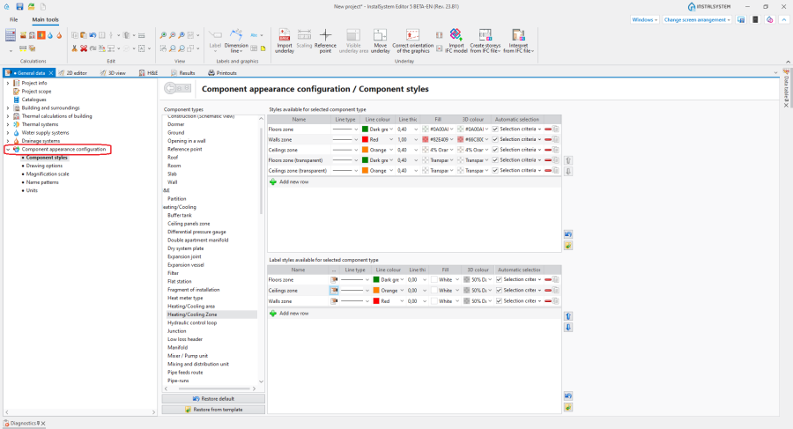This screenshot has width=793, height=429.
Task: Click the Restore default button
Action: point(213,399)
